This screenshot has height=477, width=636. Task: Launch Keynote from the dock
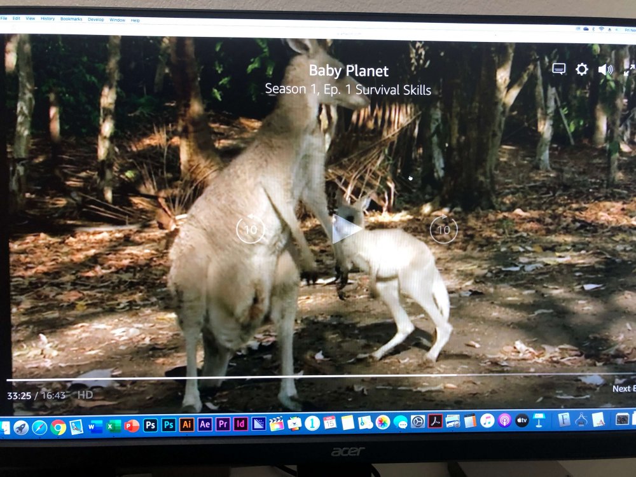[x=539, y=420]
